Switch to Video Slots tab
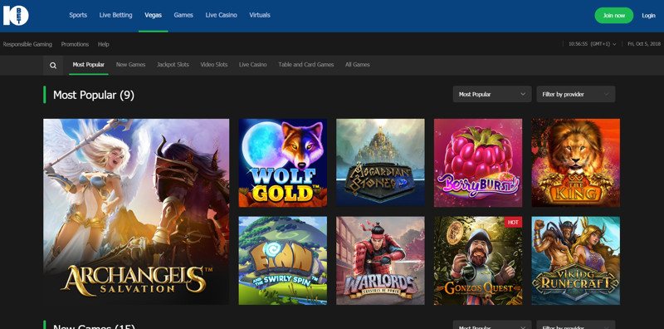This screenshot has height=329, width=664. 214,65
